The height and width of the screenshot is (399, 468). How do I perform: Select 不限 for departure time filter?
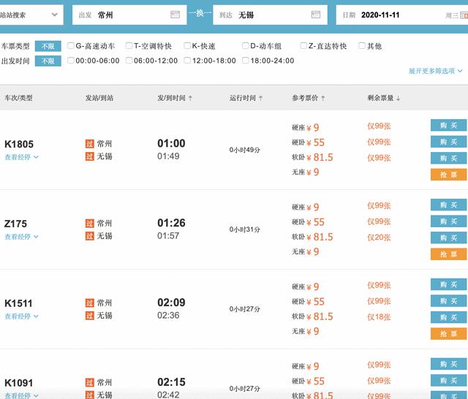point(48,61)
